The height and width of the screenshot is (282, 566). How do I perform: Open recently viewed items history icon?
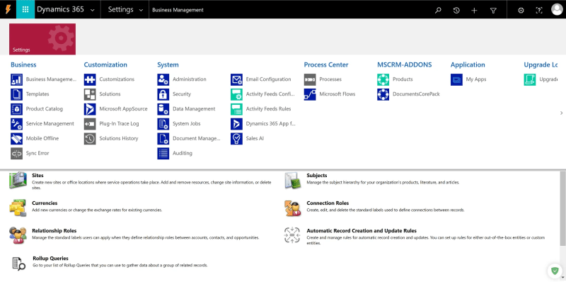456,10
